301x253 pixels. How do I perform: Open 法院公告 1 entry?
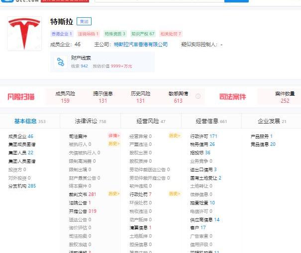80,203
